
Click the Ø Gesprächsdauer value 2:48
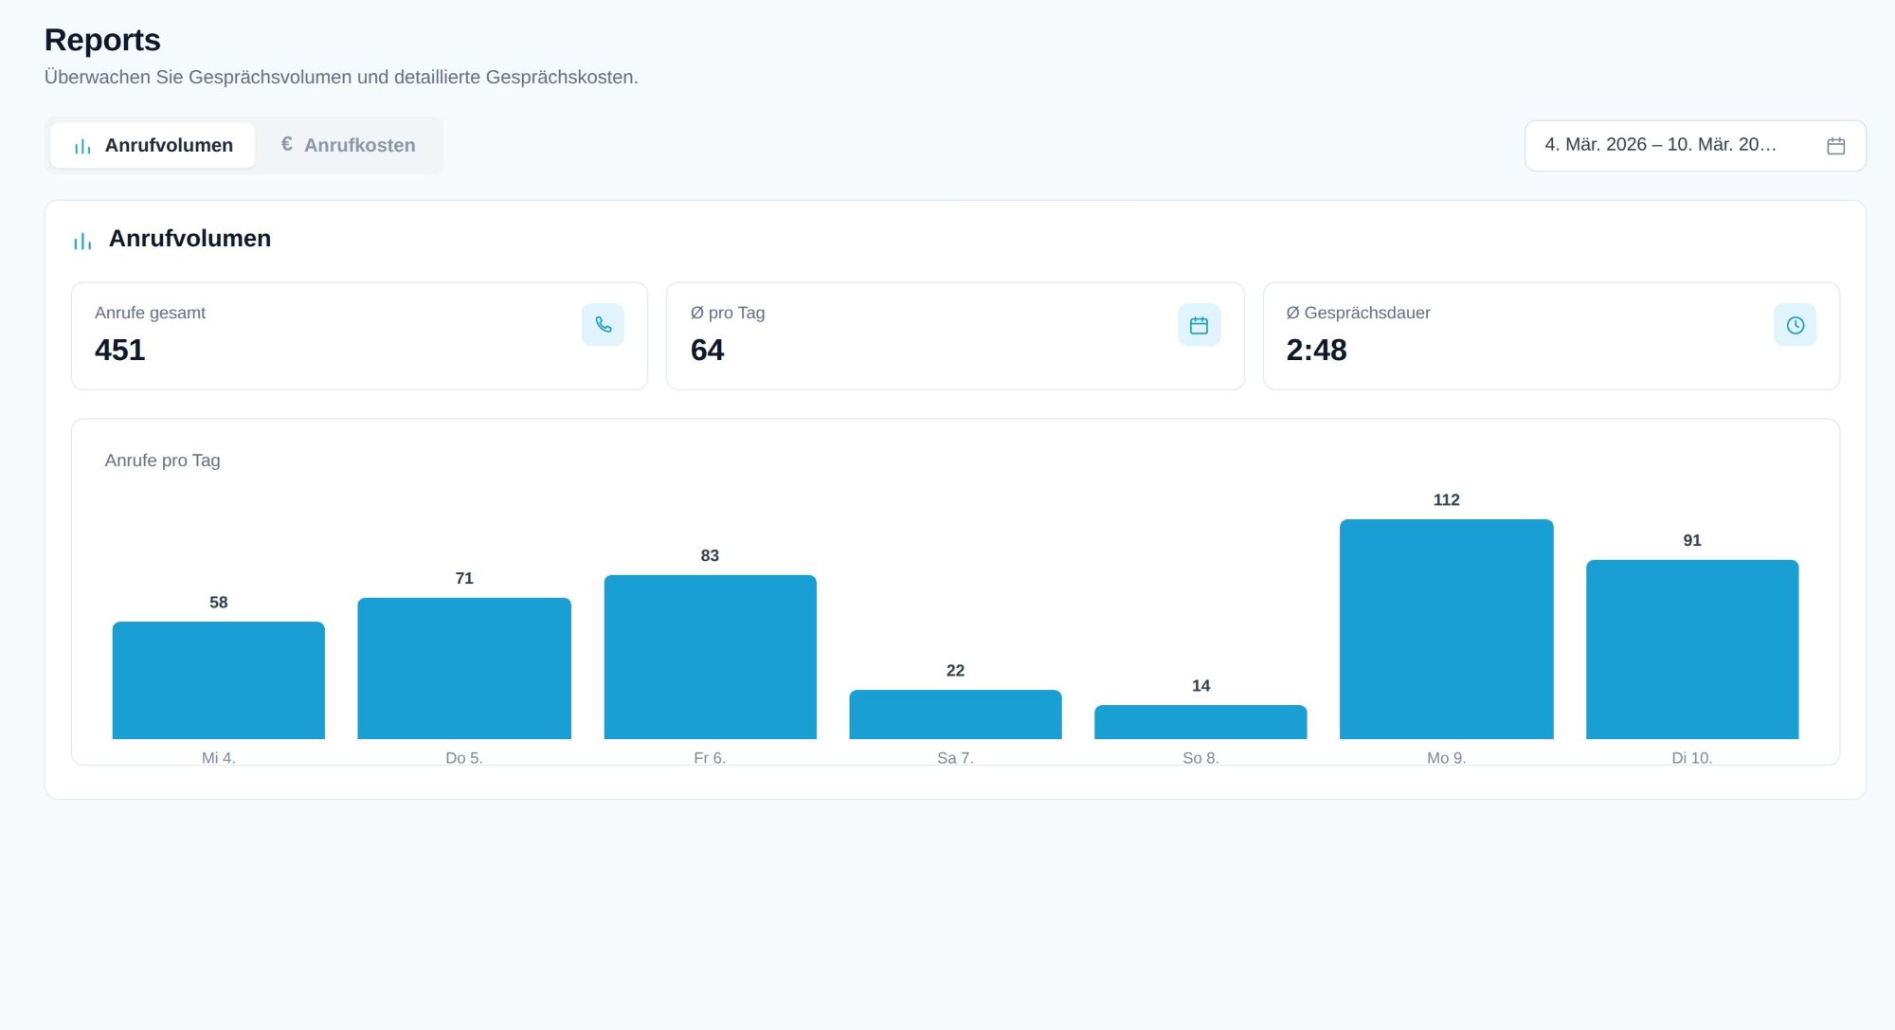tap(1316, 351)
